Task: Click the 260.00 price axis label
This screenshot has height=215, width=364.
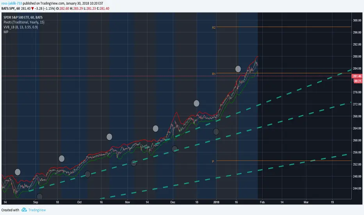Action: pyautogui.click(x=357, y=140)
